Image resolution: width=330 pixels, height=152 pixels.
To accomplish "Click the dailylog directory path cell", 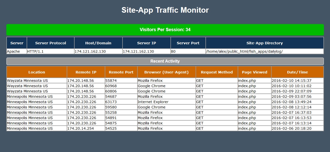I will [264, 51].
